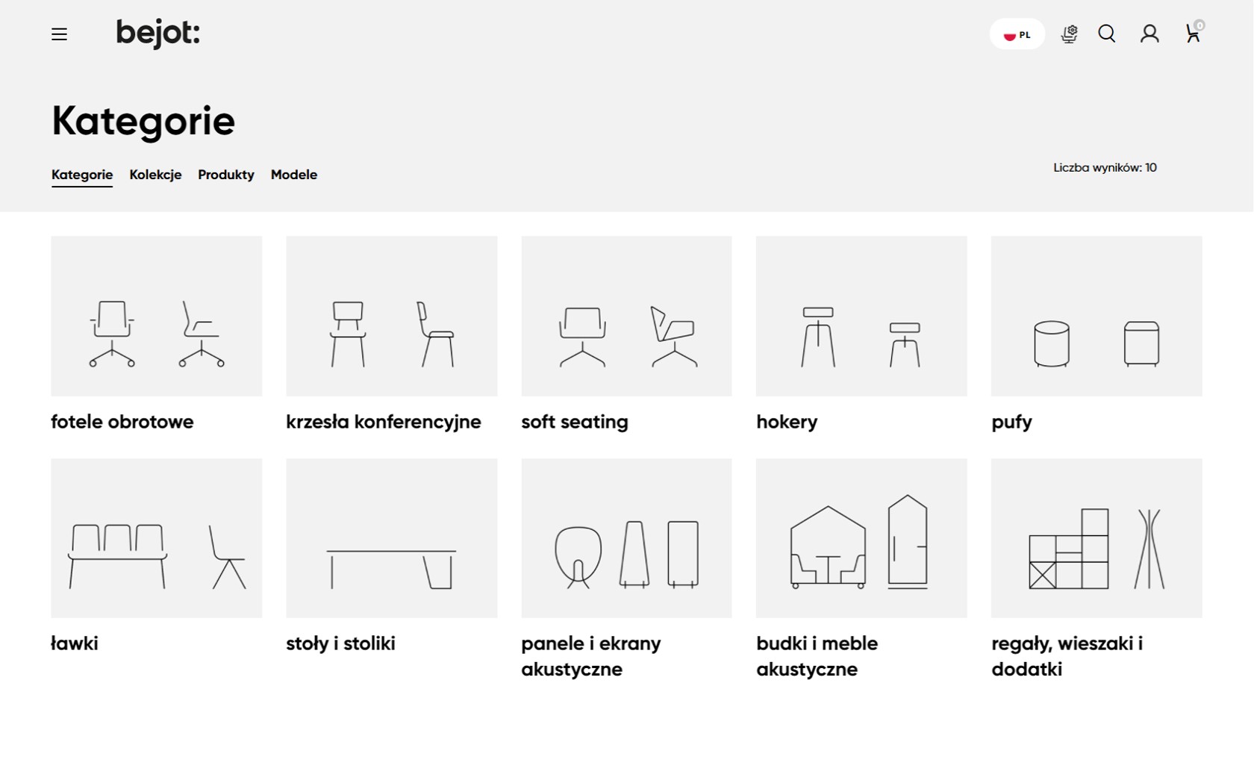Open the chair configurator icon
The height and width of the screenshot is (783, 1254).
pos(1069,34)
